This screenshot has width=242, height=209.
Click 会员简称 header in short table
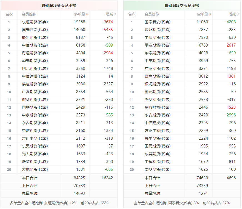click(152, 14)
